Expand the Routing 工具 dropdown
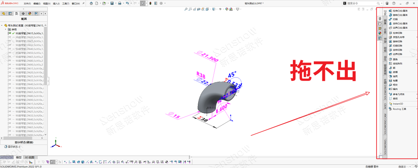Viewport: 418px width, 168px height. pos(416,109)
